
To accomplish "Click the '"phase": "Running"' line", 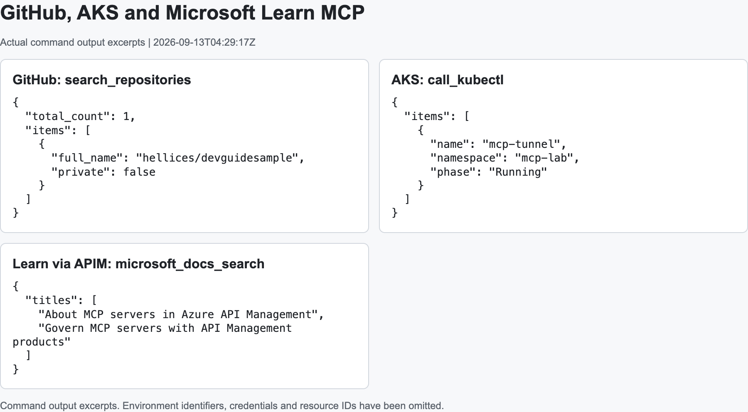I will pyautogui.click(x=489, y=172).
